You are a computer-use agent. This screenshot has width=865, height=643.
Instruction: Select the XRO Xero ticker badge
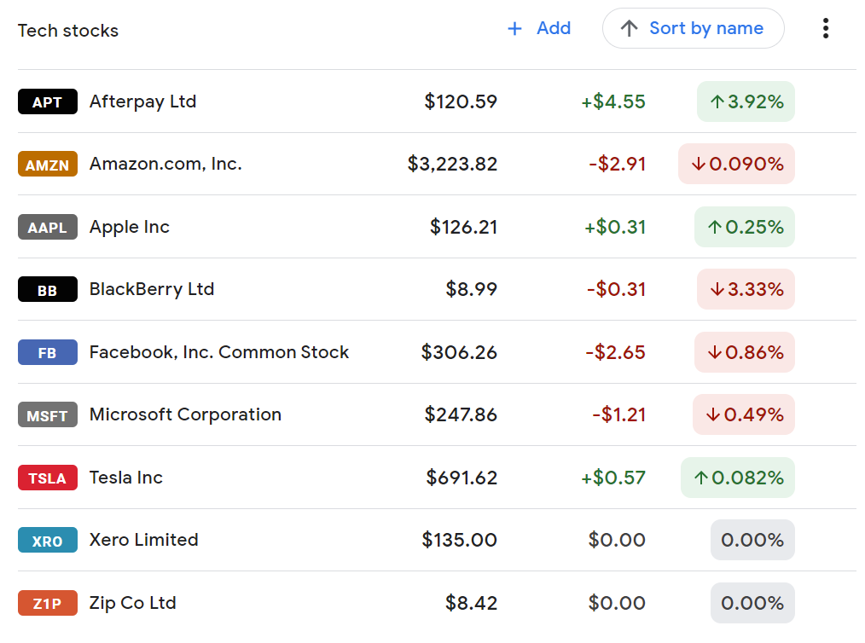point(47,540)
